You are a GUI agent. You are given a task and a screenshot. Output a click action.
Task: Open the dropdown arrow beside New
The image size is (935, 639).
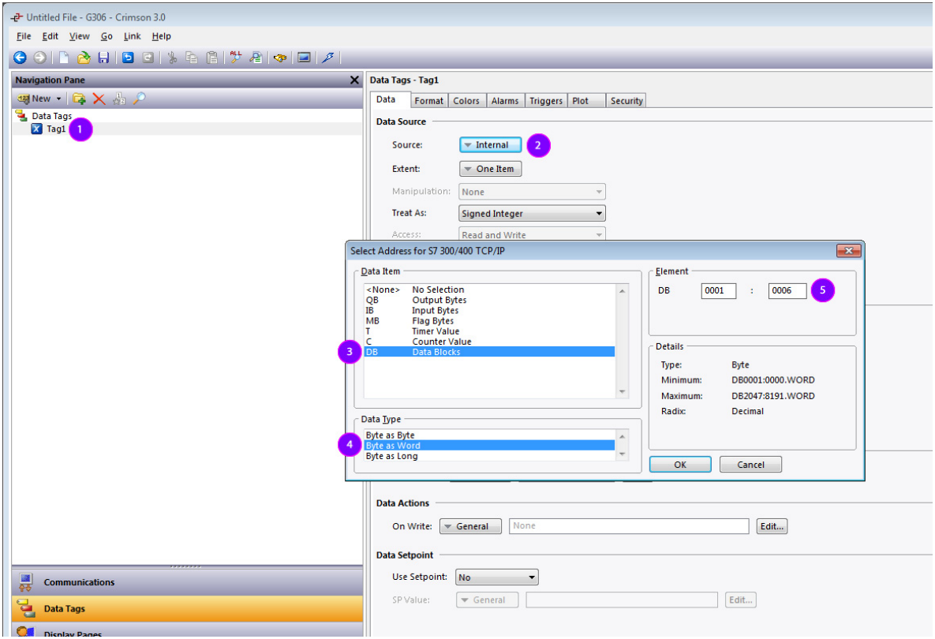point(58,99)
